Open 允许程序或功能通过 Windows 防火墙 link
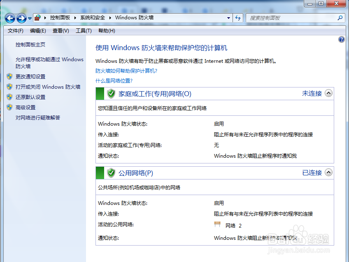 pyautogui.click(x=49, y=63)
